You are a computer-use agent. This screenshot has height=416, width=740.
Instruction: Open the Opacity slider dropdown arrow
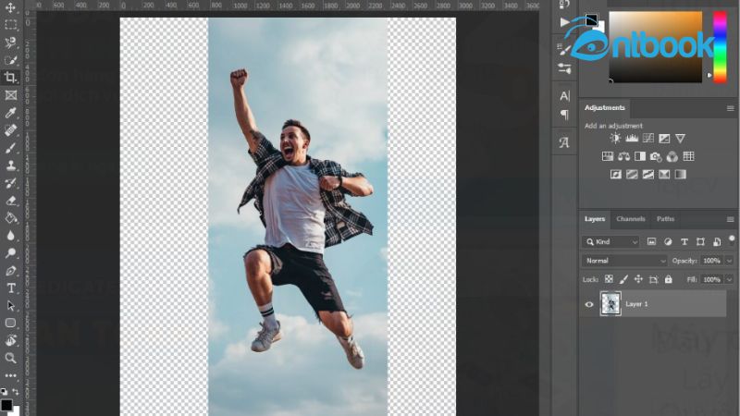729,261
